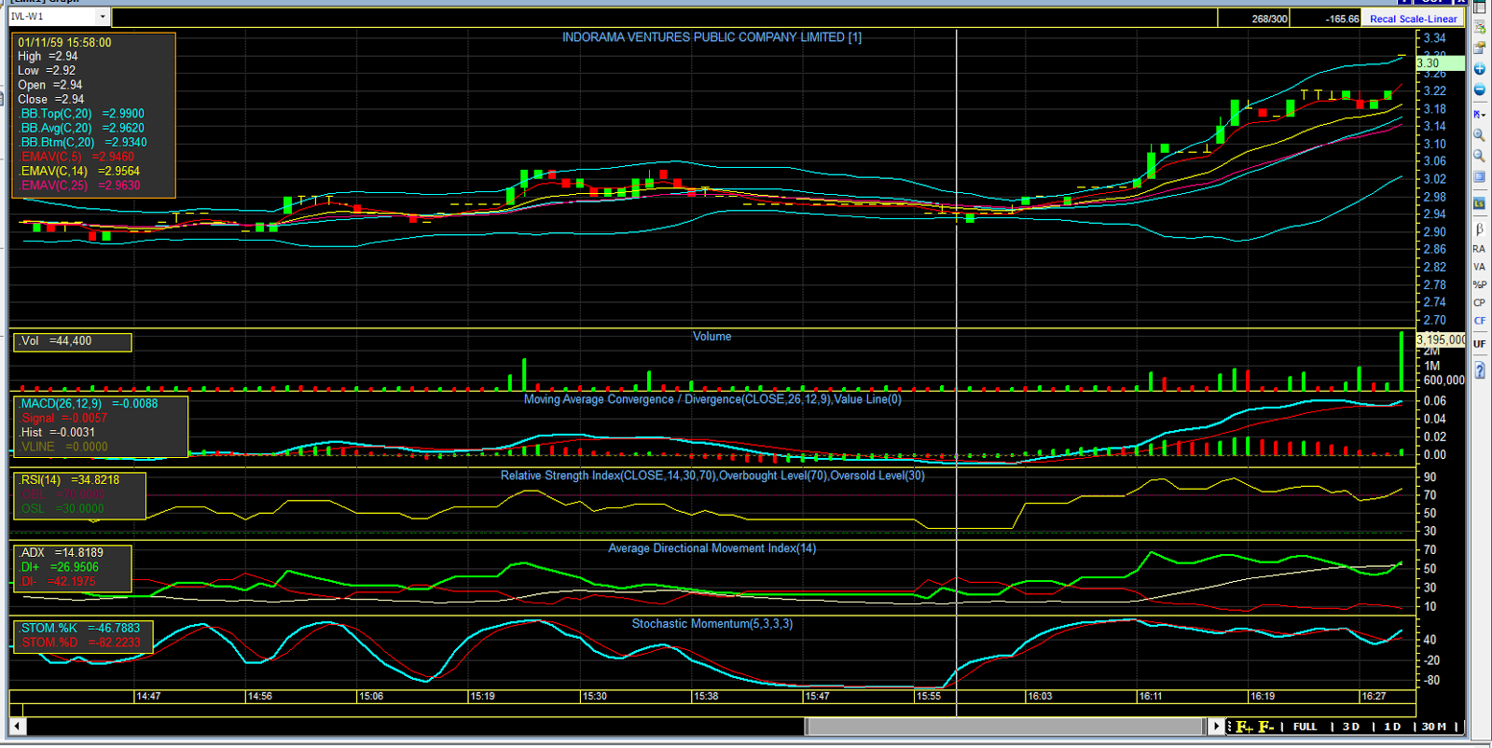Click the blue plus icon in the right sidebar
1492x748 pixels.
pos(1480,69)
